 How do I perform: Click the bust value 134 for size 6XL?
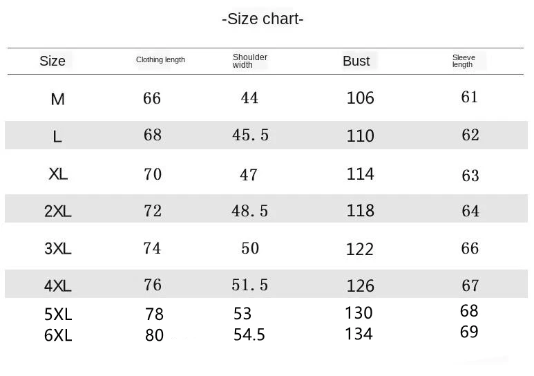359,335
